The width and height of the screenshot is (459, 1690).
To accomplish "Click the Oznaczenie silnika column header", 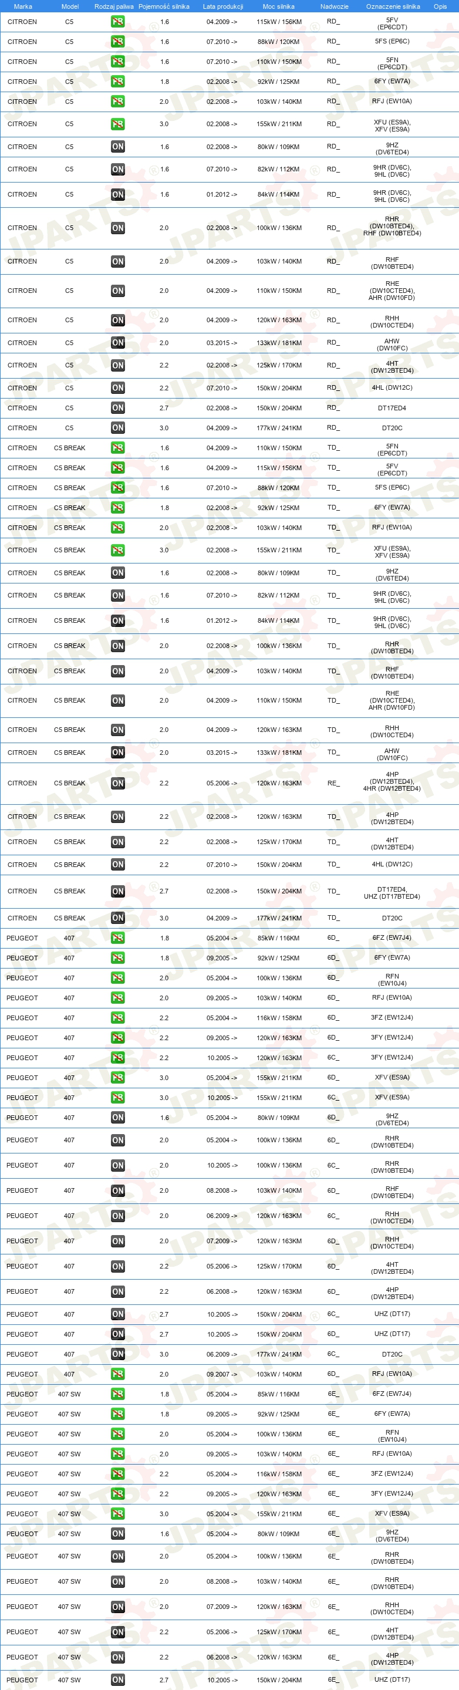I will 393,6.
